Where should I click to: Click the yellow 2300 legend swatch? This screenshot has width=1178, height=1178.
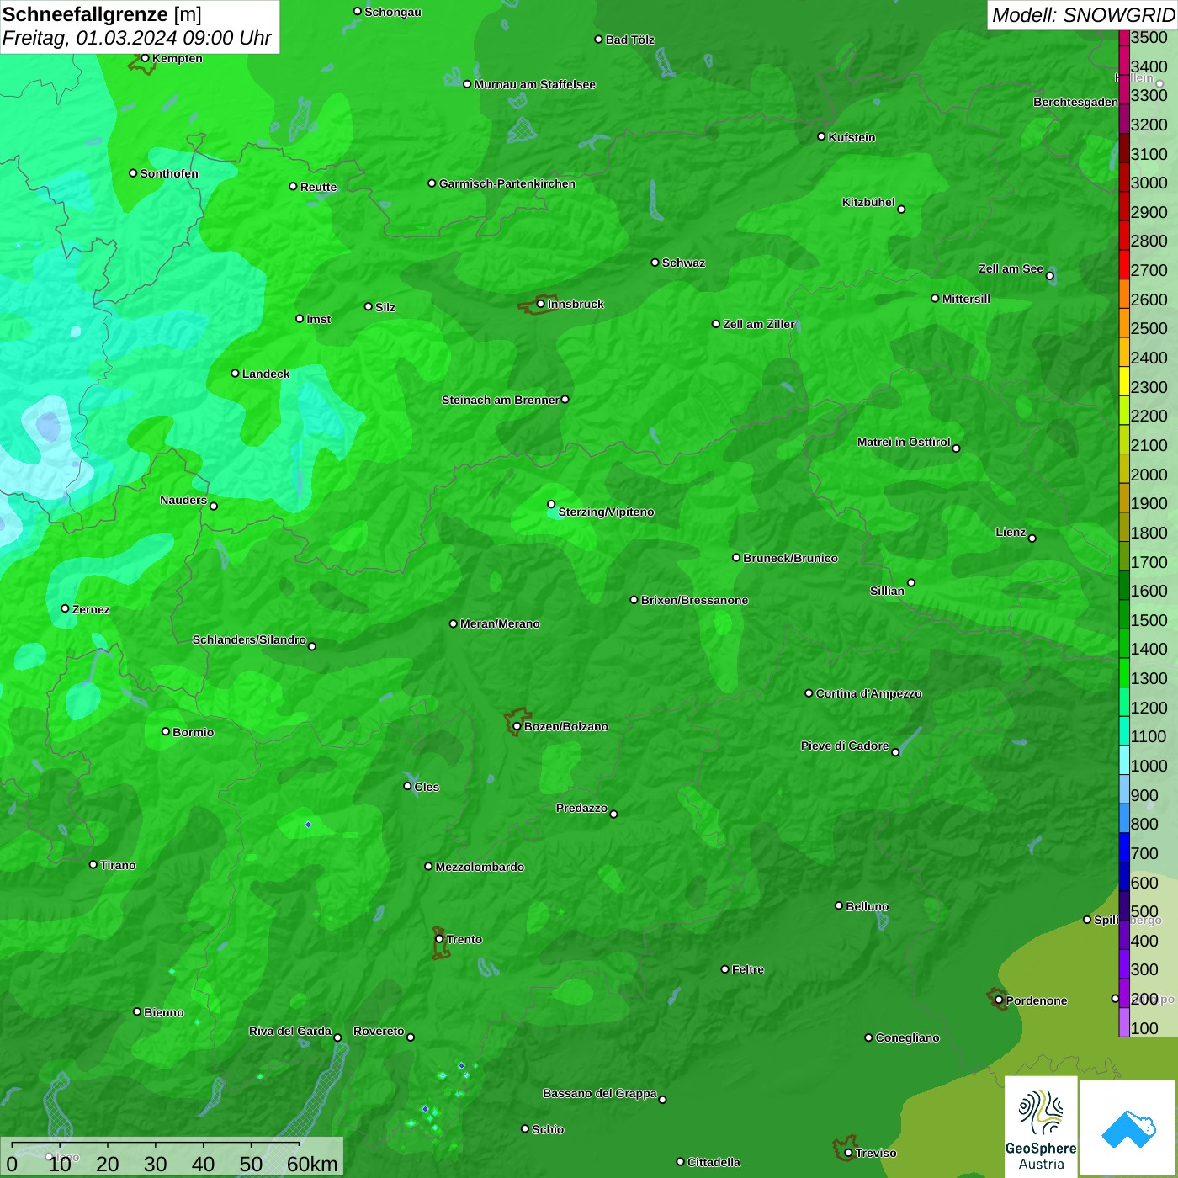pos(1124,380)
